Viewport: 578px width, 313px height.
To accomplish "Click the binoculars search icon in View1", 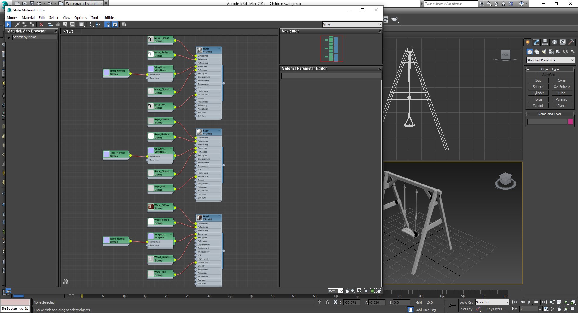I will (66, 281).
